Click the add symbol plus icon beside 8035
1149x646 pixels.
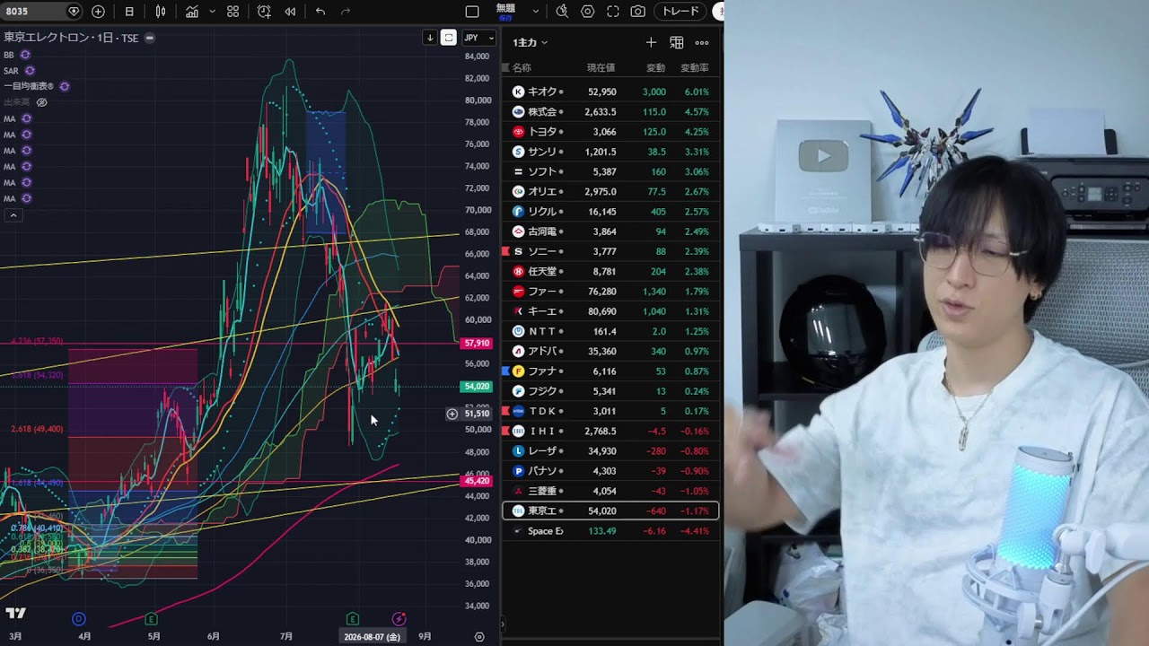[x=98, y=12]
